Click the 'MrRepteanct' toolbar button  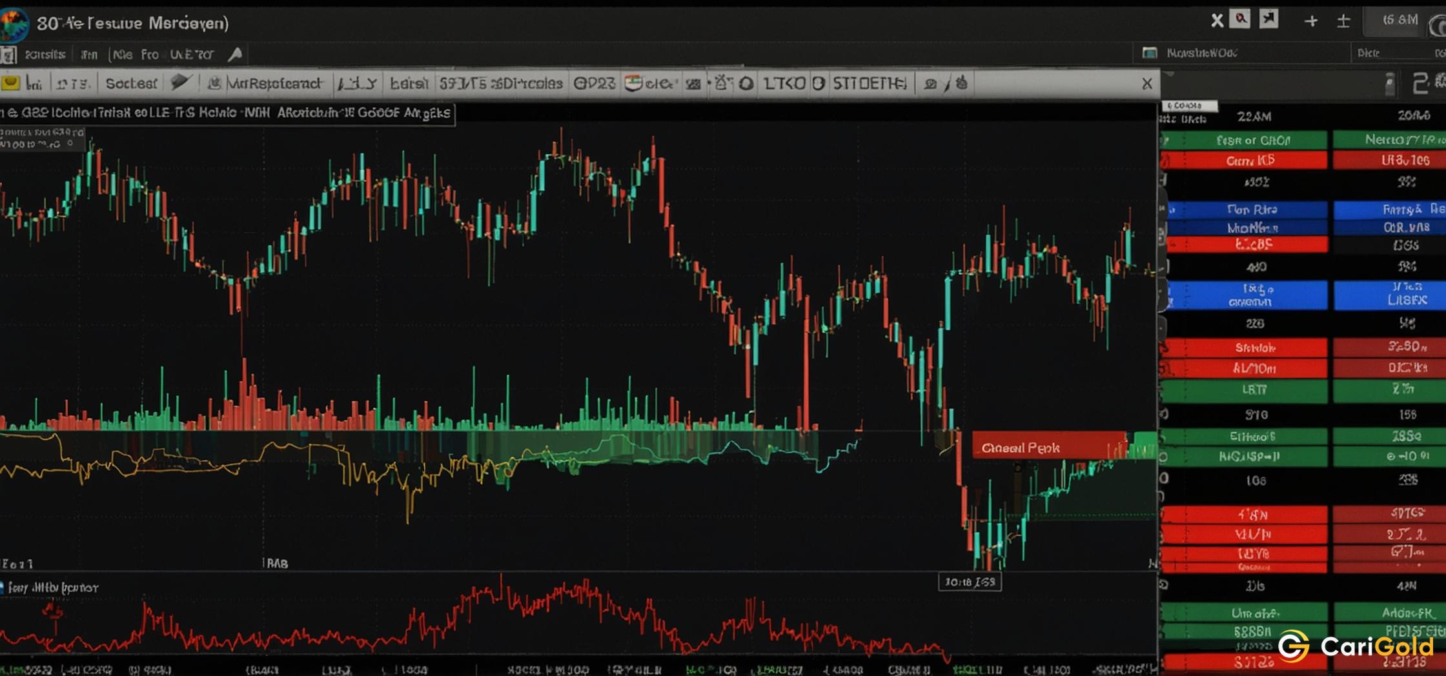[x=274, y=83]
